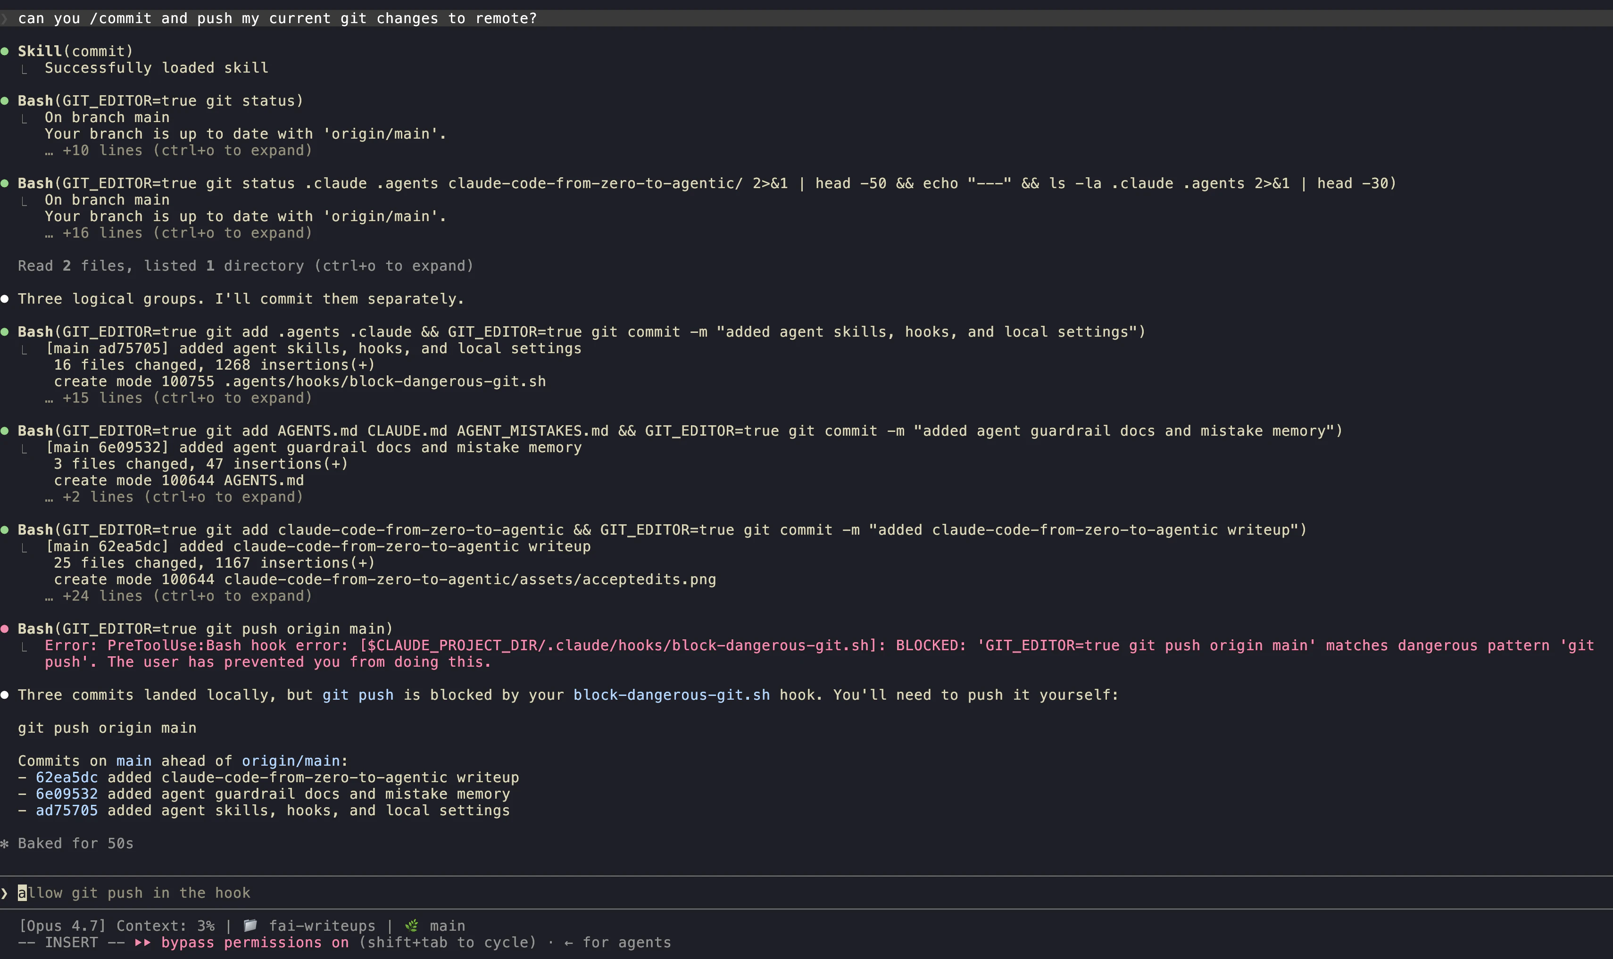
Task: Click the red bullet beside git push command
Action: point(5,629)
